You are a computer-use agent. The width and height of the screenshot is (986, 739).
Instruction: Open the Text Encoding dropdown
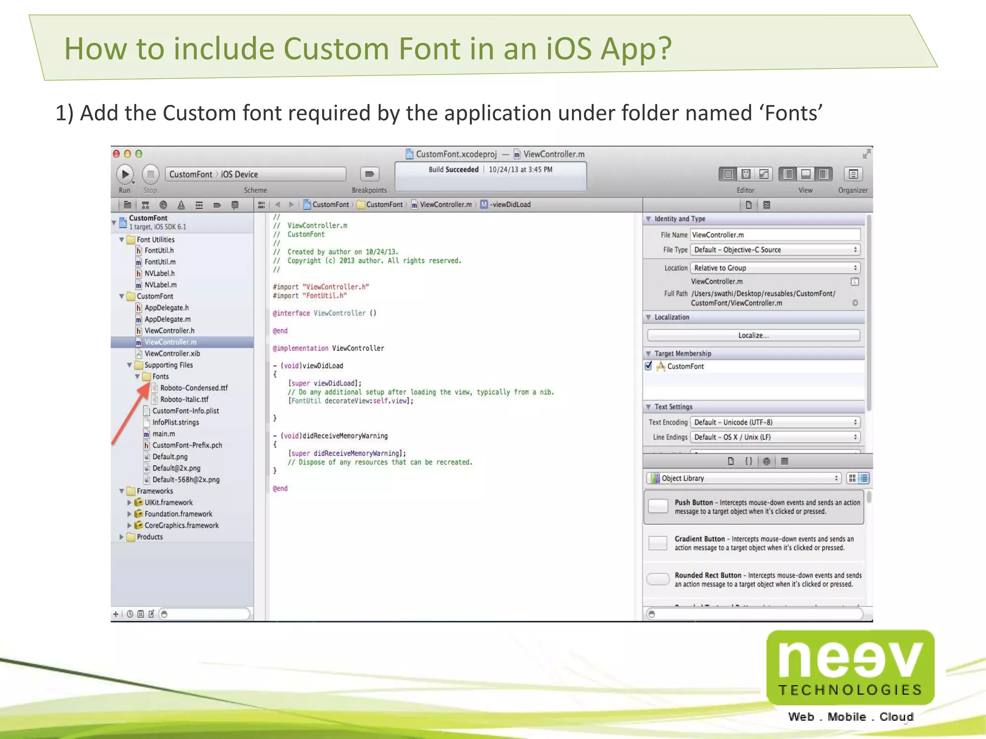point(775,422)
